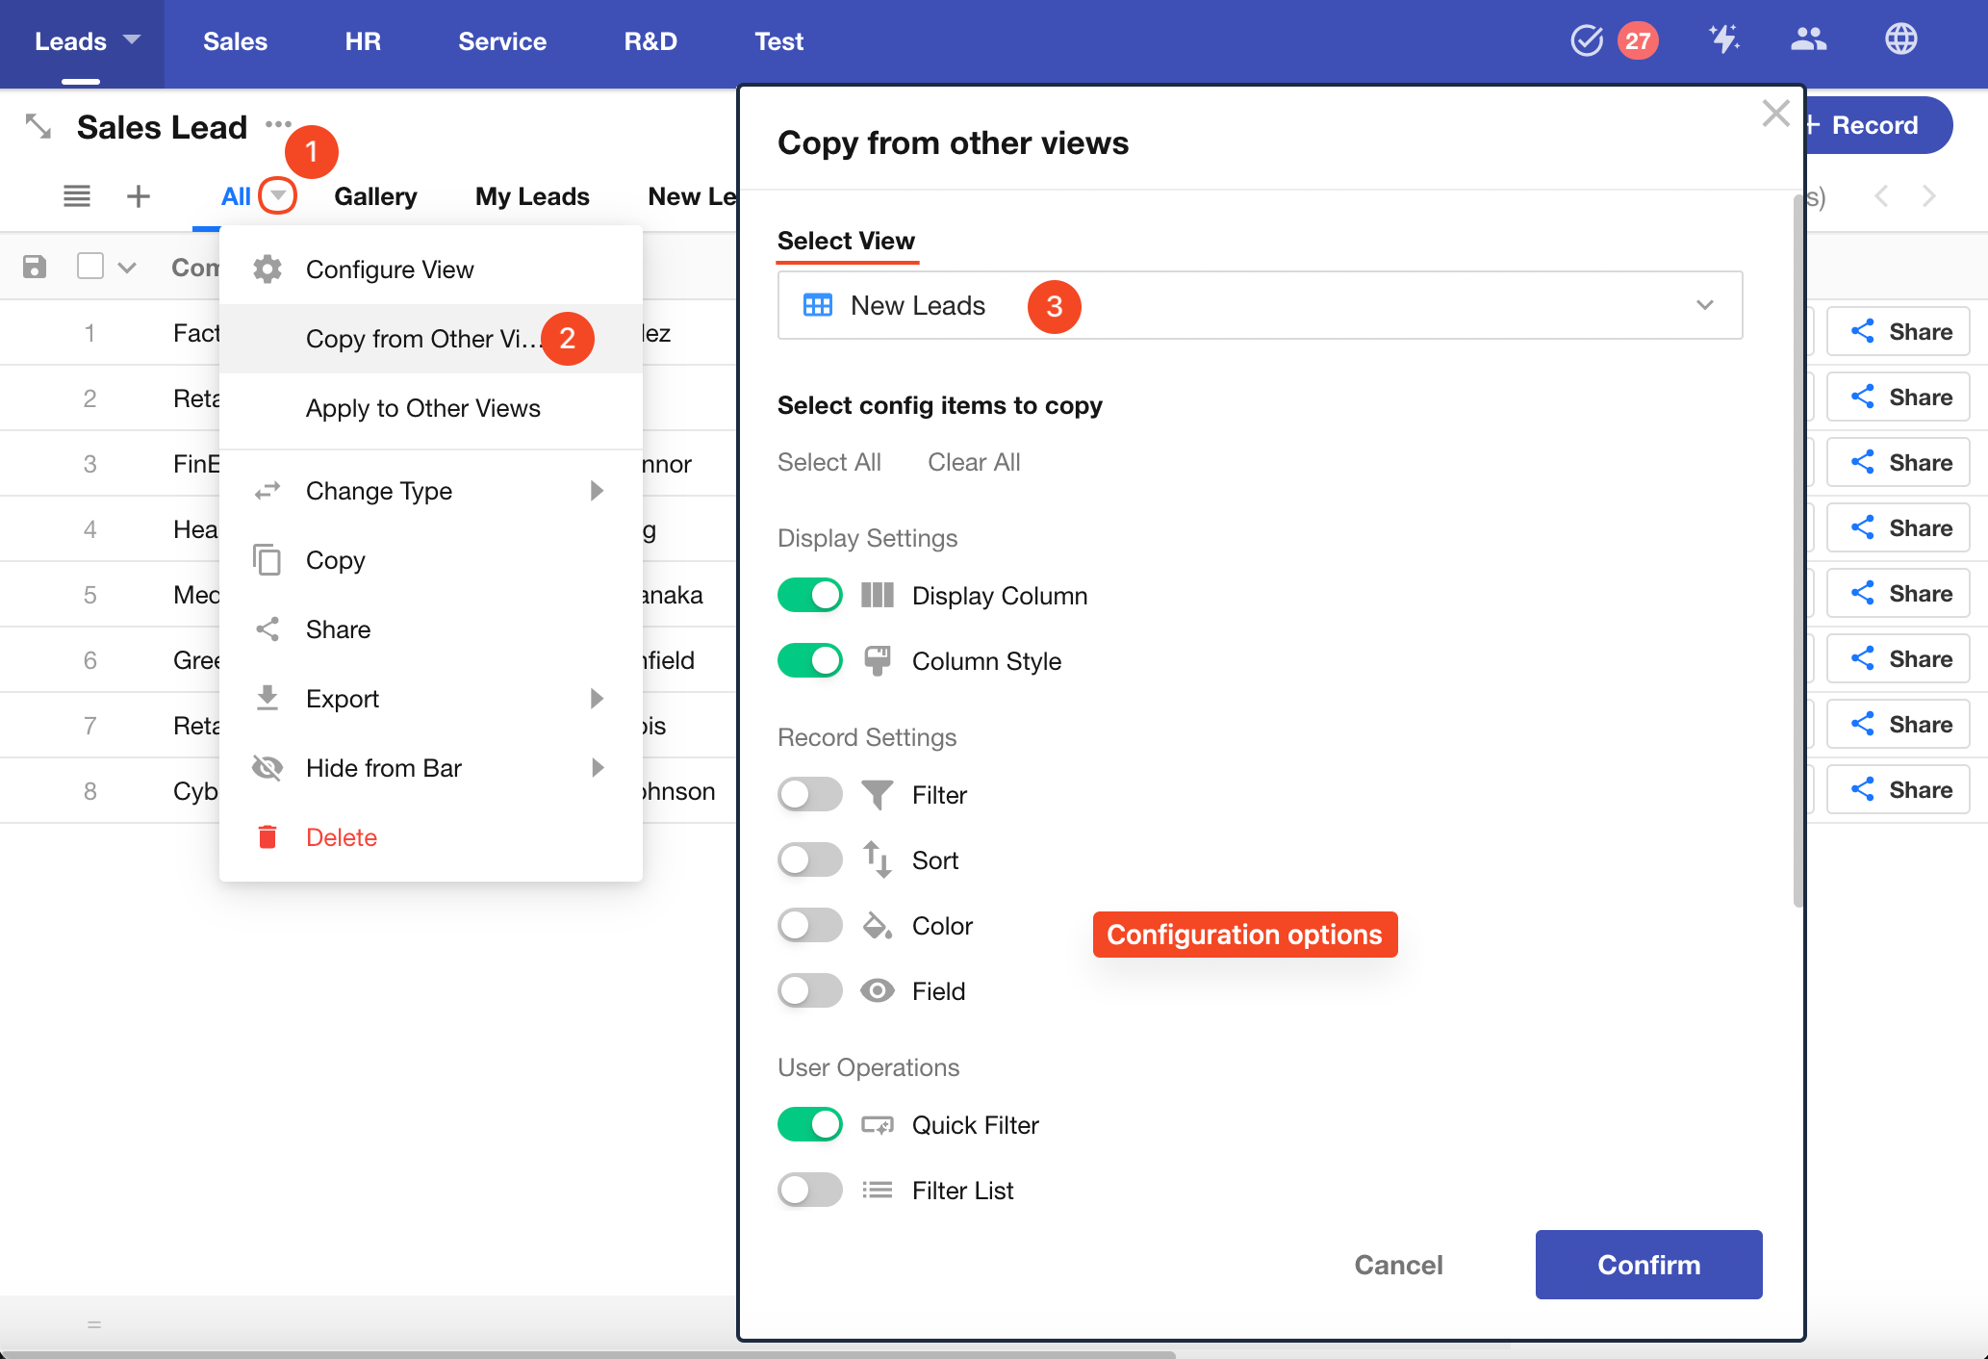Click the globe language icon
1988x1359 pixels.
click(x=1900, y=40)
